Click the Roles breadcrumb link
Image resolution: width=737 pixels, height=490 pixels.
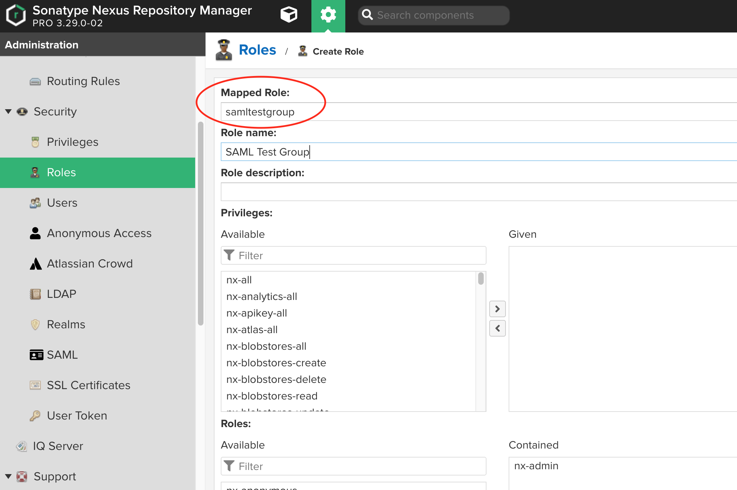click(x=257, y=50)
